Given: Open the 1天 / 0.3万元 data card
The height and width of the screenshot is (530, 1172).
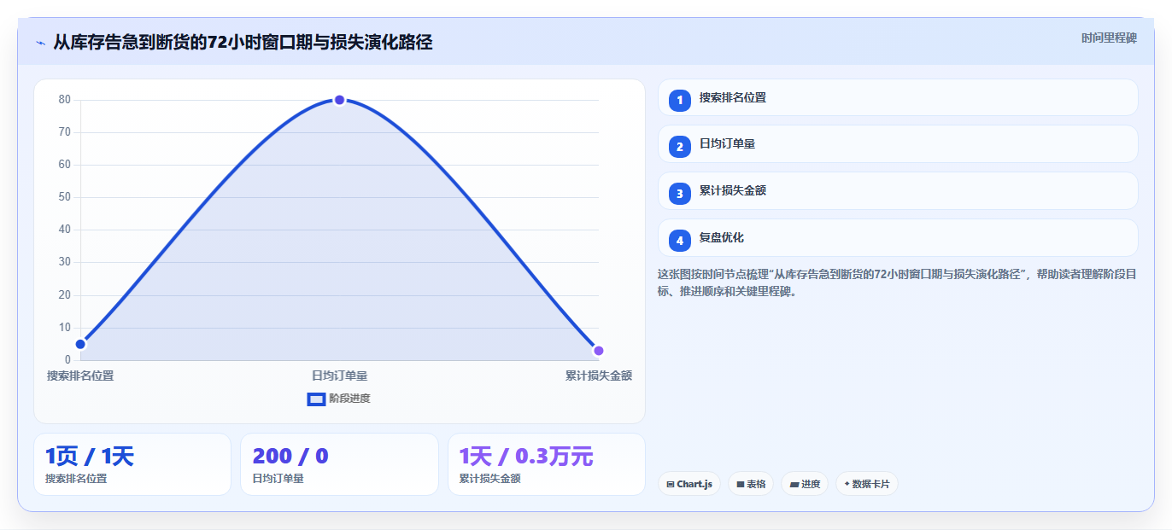Looking at the screenshot, I should (547, 464).
